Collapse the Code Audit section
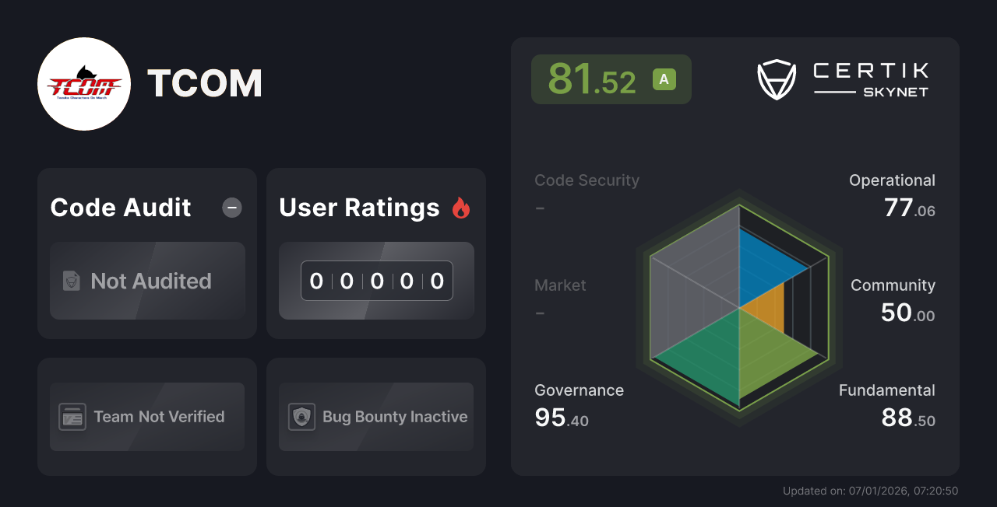Image resolution: width=997 pixels, height=507 pixels. [x=231, y=208]
